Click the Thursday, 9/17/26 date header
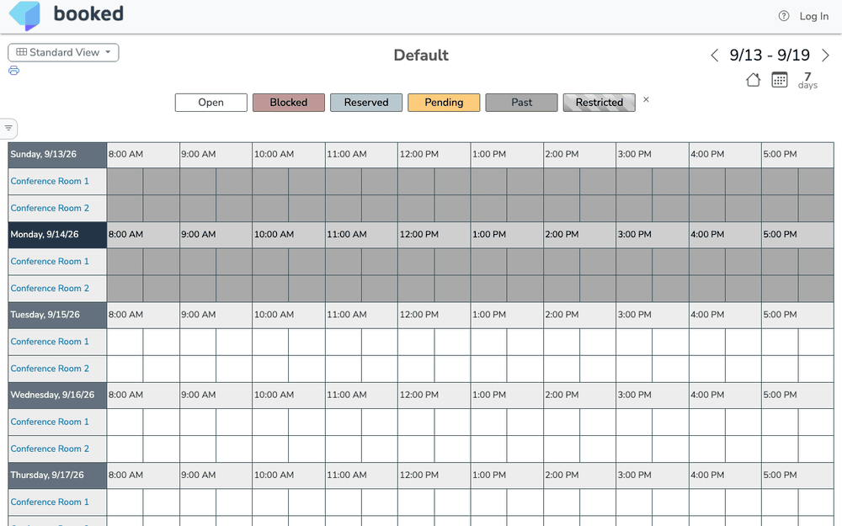The width and height of the screenshot is (842, 526). [x=57, y=476]
